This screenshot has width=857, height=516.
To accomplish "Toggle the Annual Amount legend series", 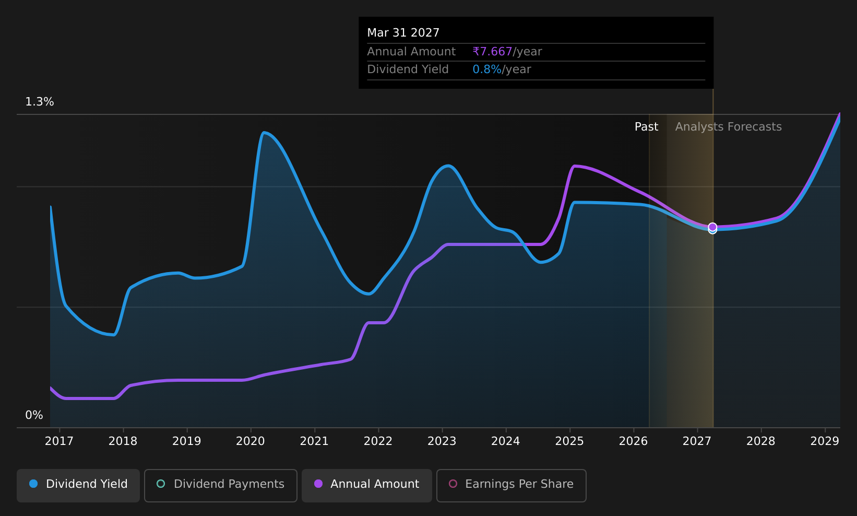I will coord(366,485).
